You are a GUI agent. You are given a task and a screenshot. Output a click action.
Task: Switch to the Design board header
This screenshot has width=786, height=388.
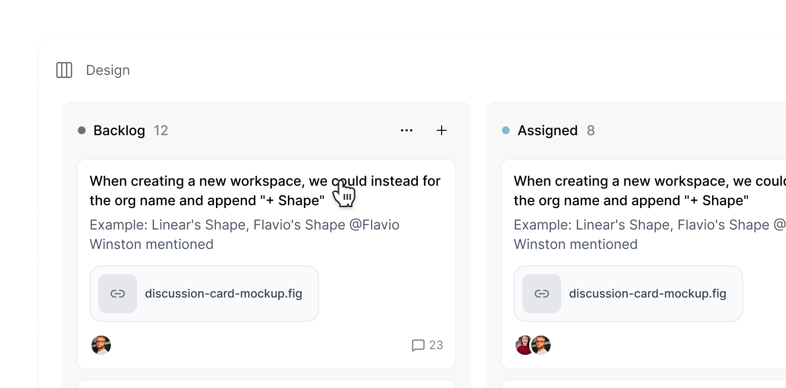pos(107,70)
